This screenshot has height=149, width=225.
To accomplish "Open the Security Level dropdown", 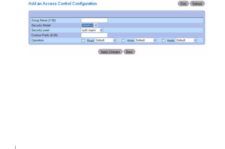I will click(x=92, y=30).
